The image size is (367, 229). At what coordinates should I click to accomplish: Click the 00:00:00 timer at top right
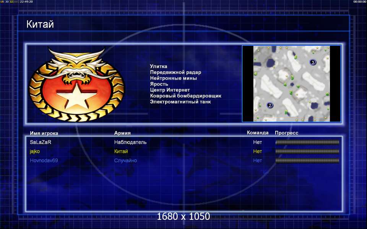point(360,2)
